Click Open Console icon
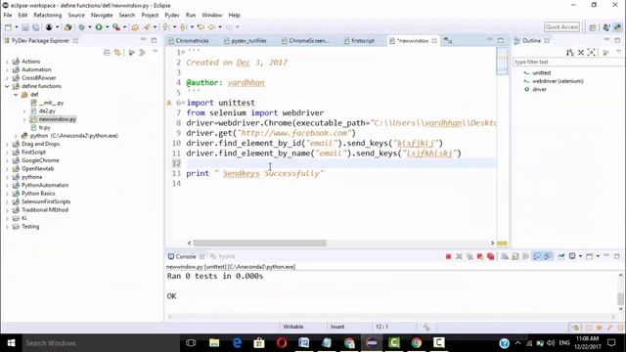This screenshot has height=352, width=626. coord(589,256)
